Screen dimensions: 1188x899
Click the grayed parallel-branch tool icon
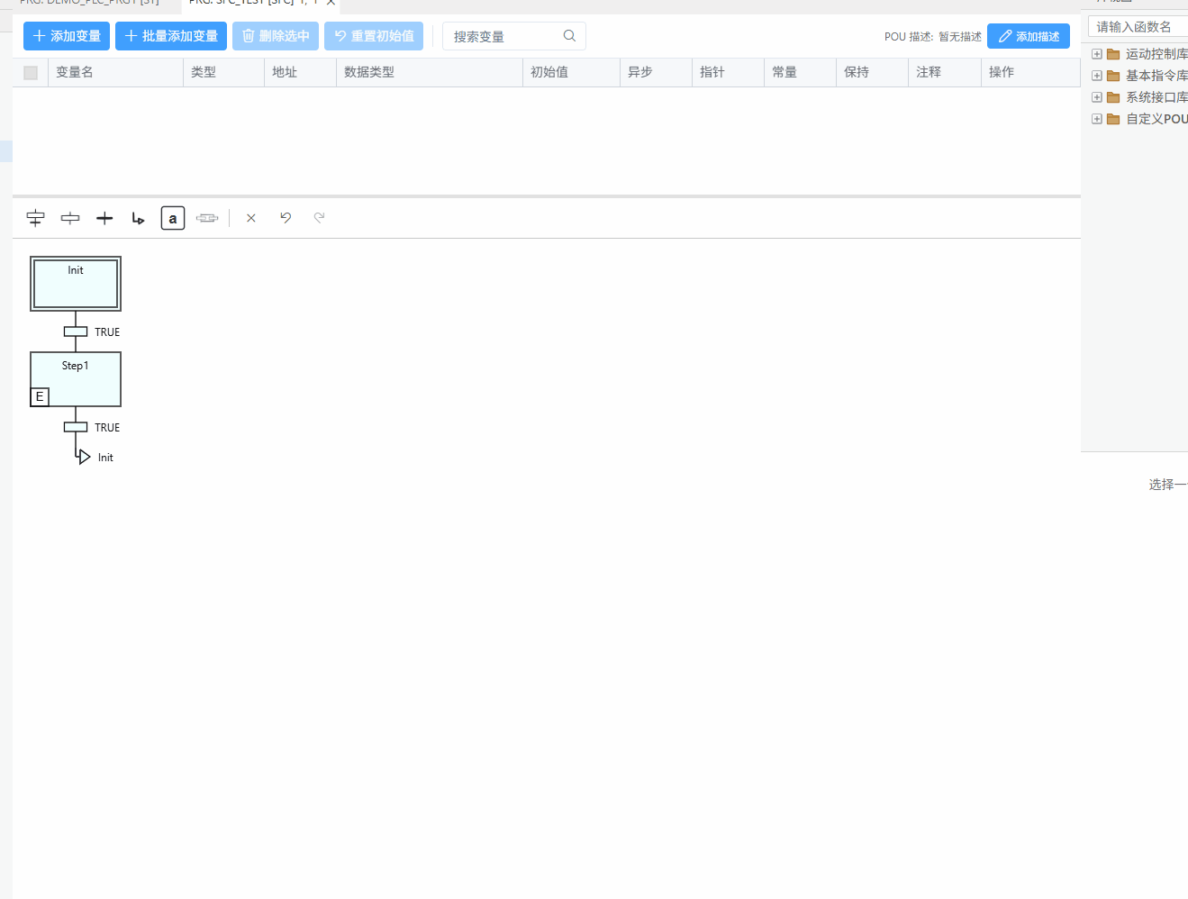[x=207, y=218]
